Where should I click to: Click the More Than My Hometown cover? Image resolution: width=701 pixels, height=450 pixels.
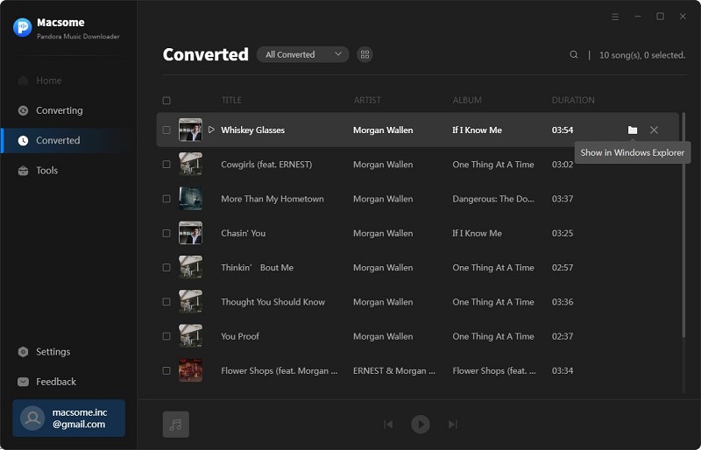point(190,199)
